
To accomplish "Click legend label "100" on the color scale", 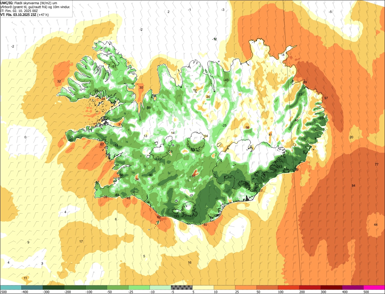I will tap(281, 292).
